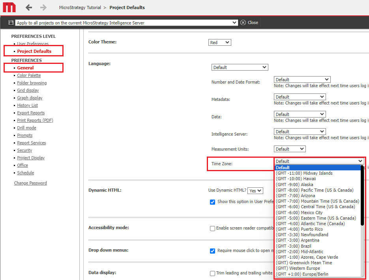This screenshot has height=280, width=369.
Task: Open the Use Dynamic HTML dropdown
Action: 255,190
